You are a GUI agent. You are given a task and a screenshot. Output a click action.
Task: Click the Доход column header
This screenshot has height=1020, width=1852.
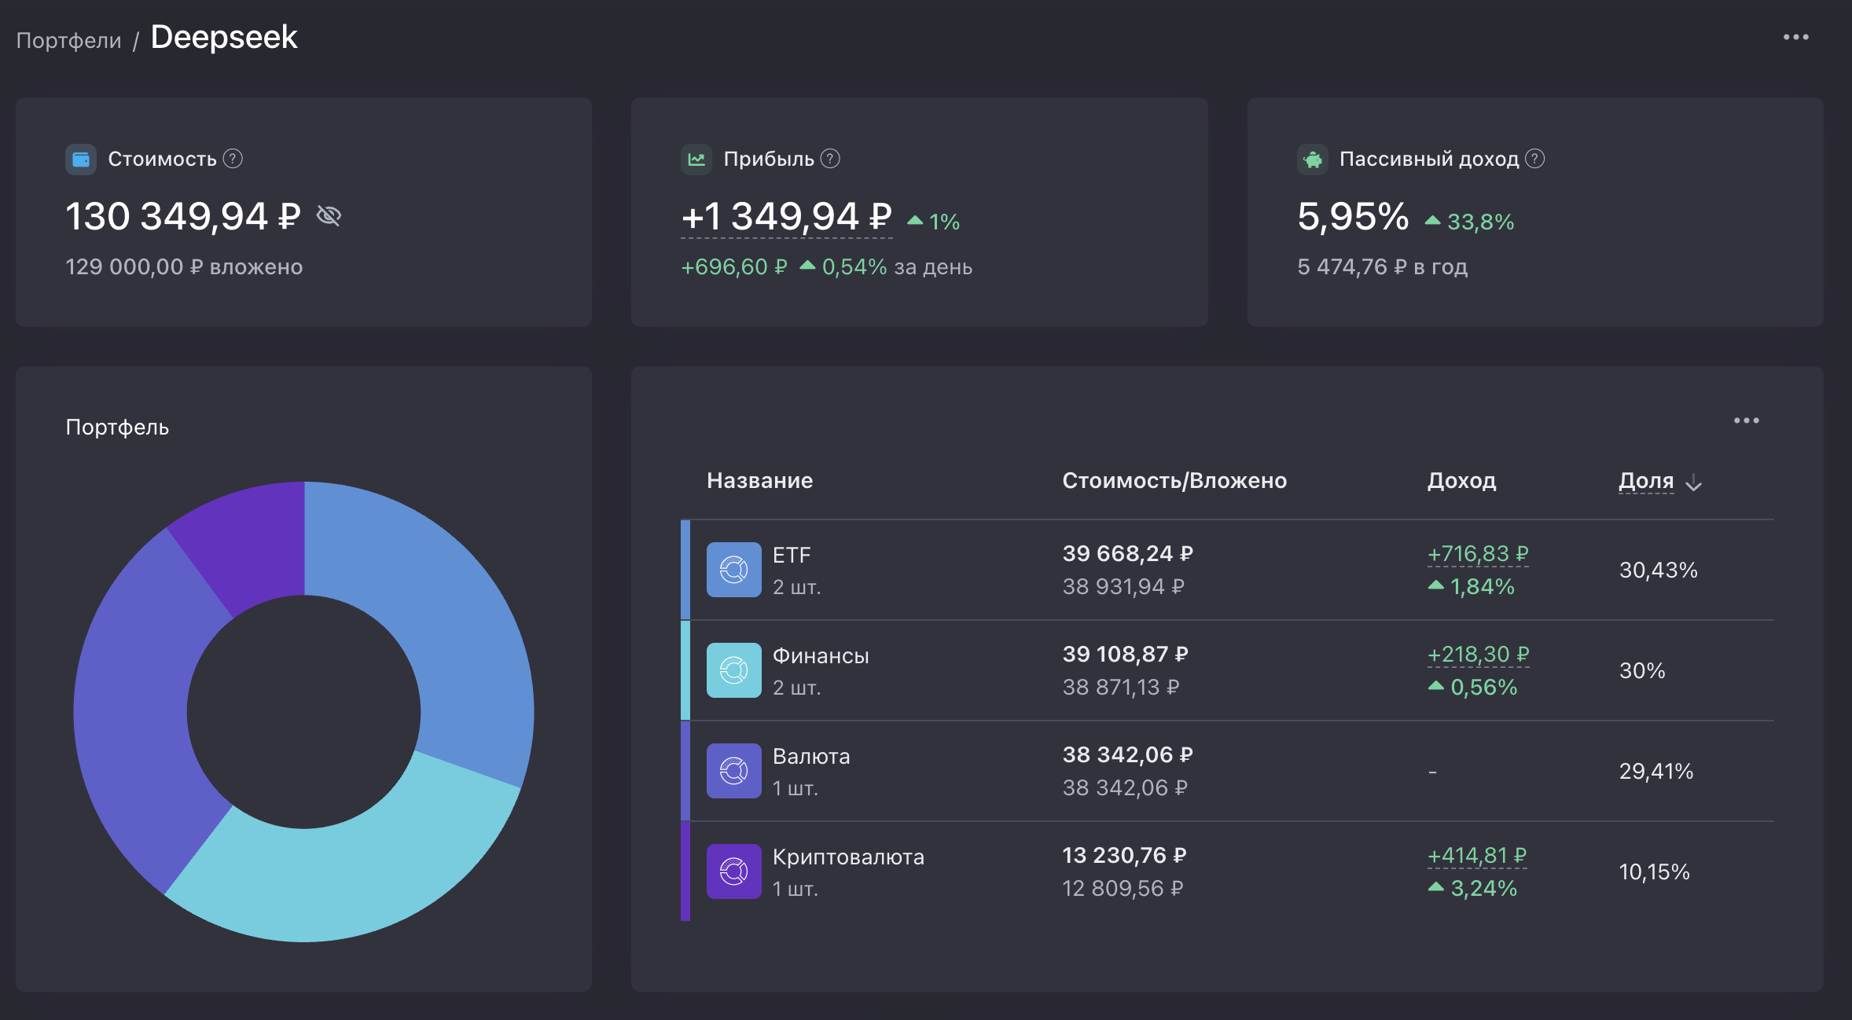click(x=1461, y=480)
